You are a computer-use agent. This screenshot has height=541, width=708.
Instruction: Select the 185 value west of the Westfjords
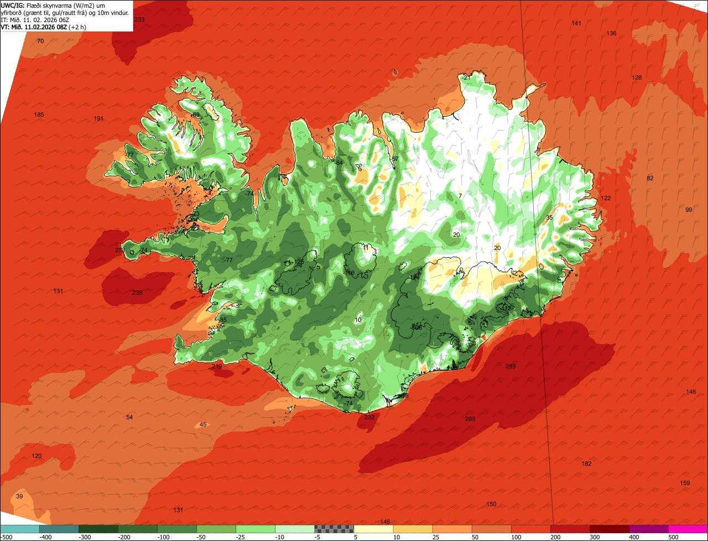coord(39,115)
